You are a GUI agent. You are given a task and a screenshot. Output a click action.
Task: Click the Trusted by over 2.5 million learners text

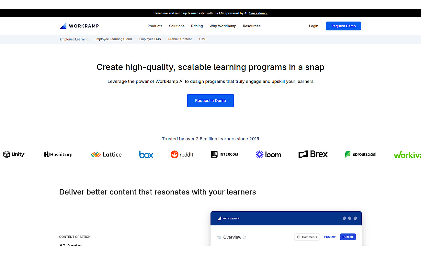[x=210, y=139]
